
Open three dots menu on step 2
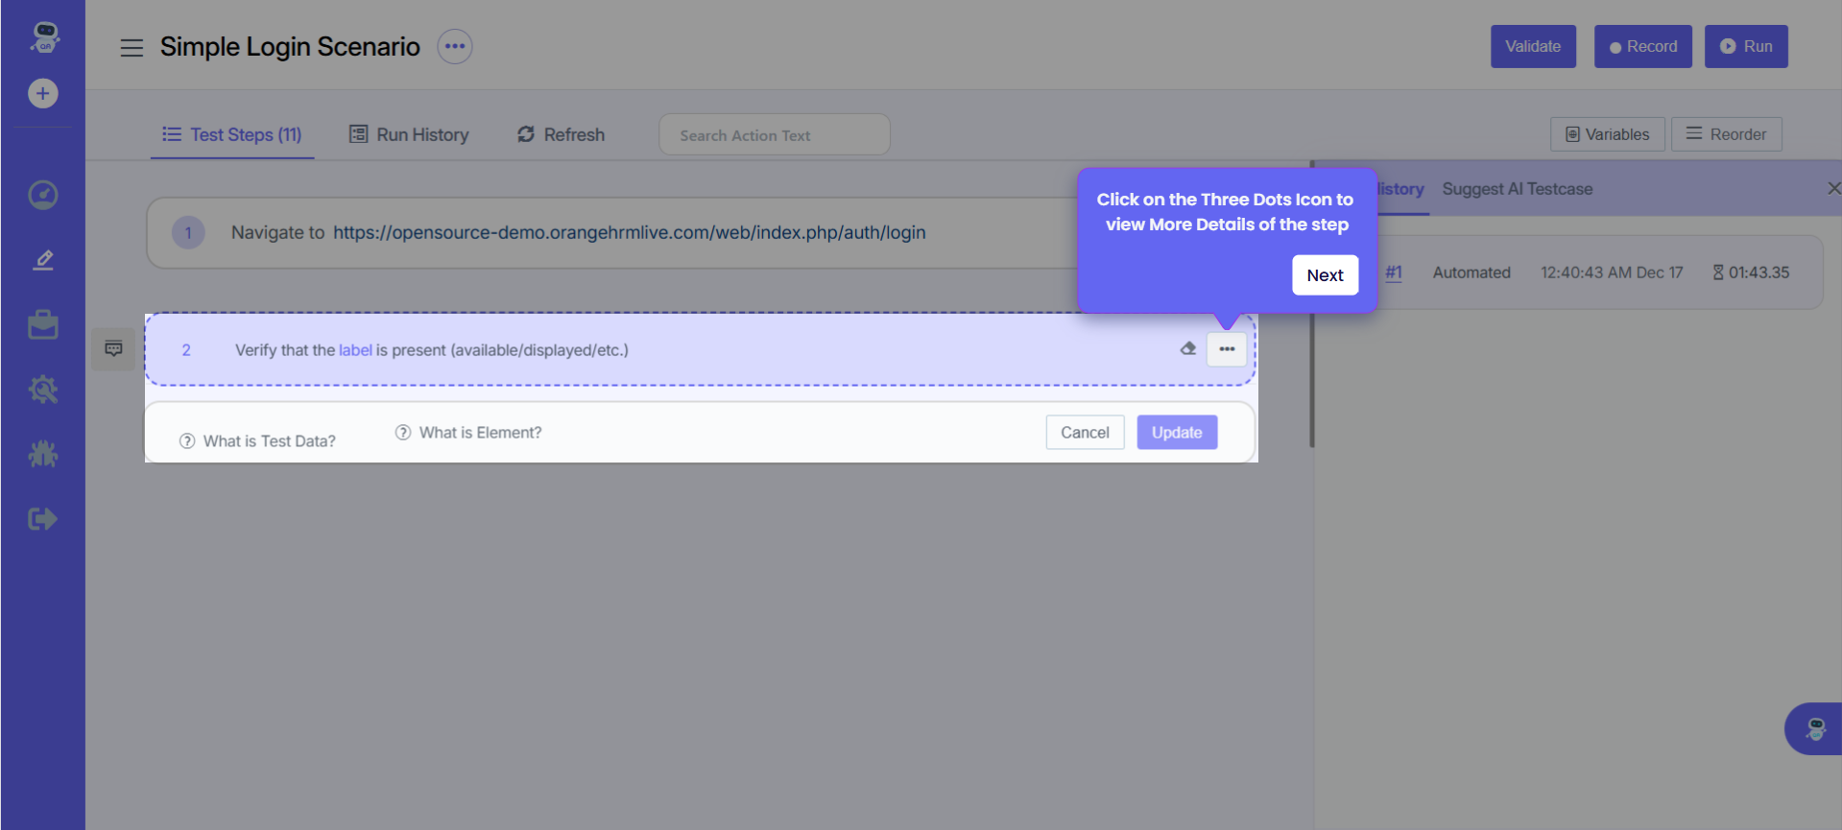coord(1227,349)
